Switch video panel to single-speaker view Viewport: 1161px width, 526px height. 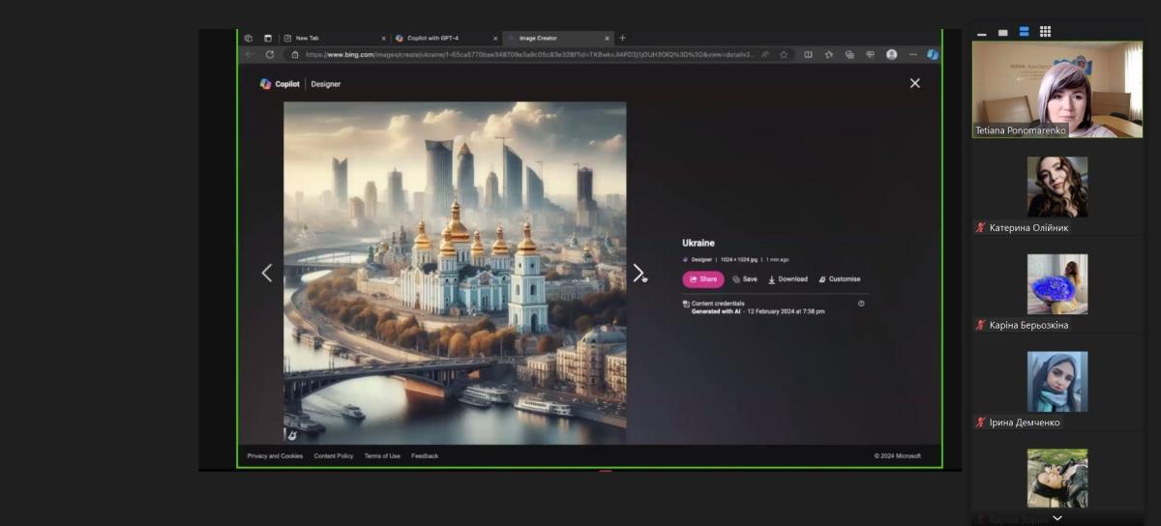click(x=1003, y=32)
